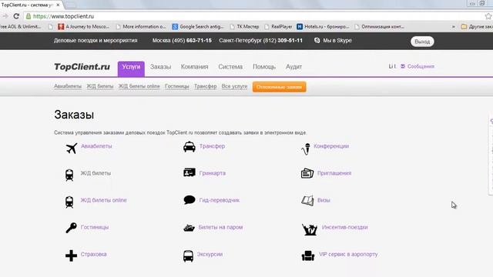Click the bus icon for Экскурсии
This screenshot has width=493, height=277.
188,255
